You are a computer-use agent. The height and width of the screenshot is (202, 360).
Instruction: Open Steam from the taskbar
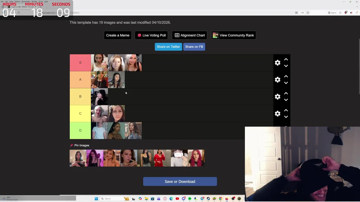(x=208, y=199)
